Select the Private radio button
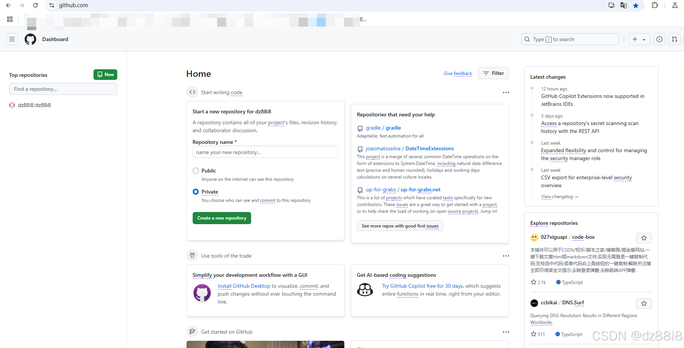The width and height of the screenshot is (684, 348). pyautogui.click(x=196, y=192)
